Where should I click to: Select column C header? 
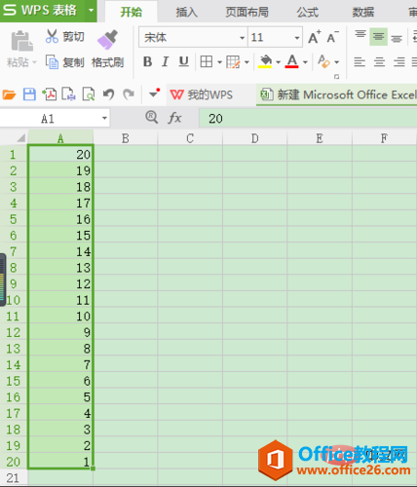pos(190,138)
